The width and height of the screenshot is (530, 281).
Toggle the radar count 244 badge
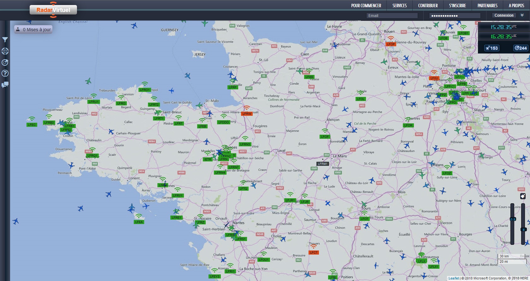[x=521, y=48]
